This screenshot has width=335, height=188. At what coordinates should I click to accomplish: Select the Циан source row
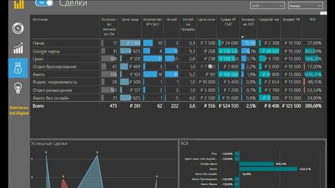coord(177,58)
